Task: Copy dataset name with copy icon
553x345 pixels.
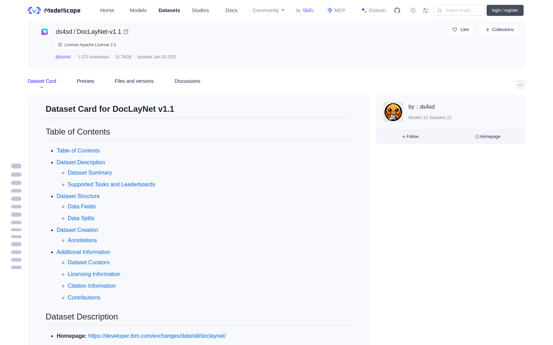Action: [126, 32]
